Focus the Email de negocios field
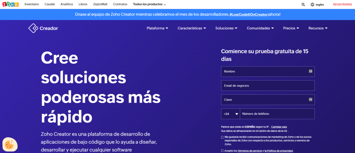The height and width of the screenshot is (153, 355). pyautogui.click(x=268, y=86)
